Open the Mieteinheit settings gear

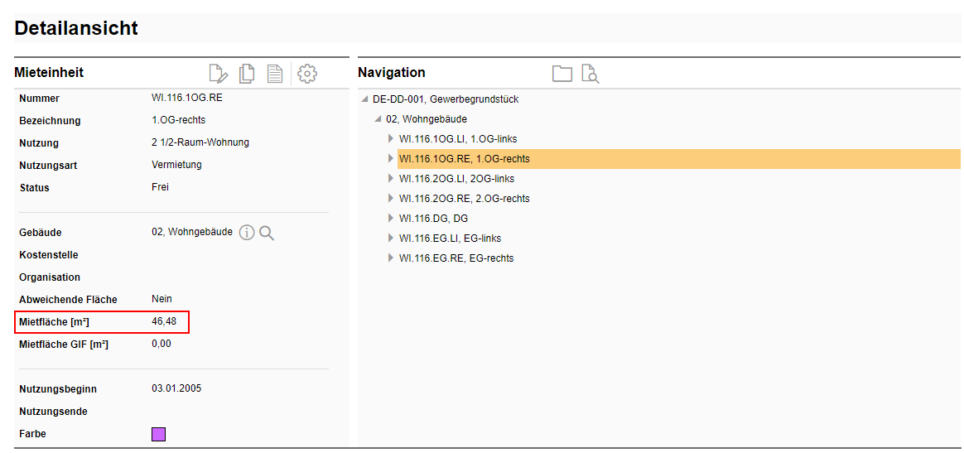pos(307,74)
